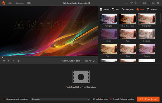Take a snapshot with camera icon
This screenshot has width=162, height=103.
point(86,61)
